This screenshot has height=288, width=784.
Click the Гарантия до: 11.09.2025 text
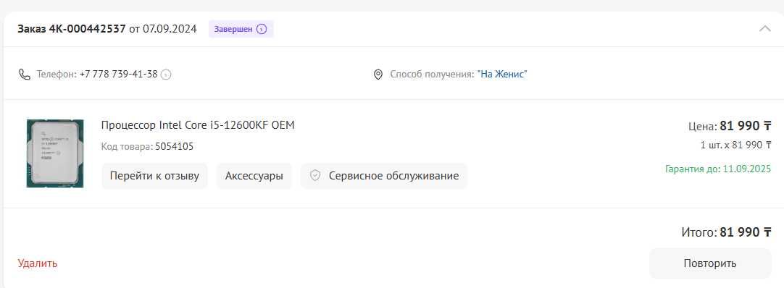[718, 169]
